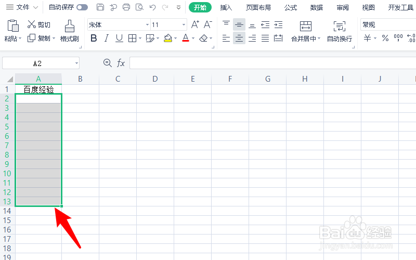Toggle horizontal center alignment

[239, 38]
